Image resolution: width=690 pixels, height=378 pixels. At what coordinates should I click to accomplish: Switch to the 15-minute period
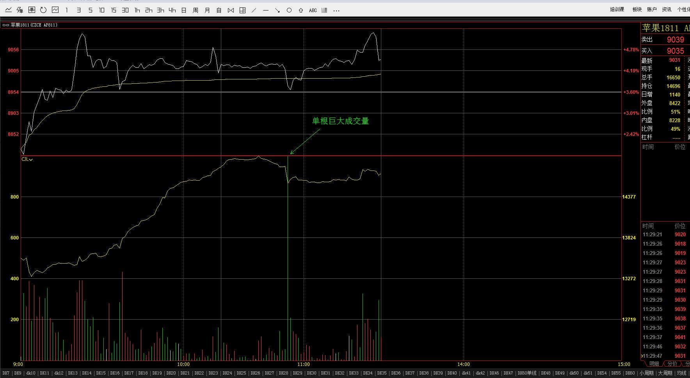(114, 10)
